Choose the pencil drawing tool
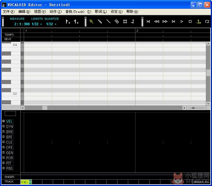 (100, 22)
